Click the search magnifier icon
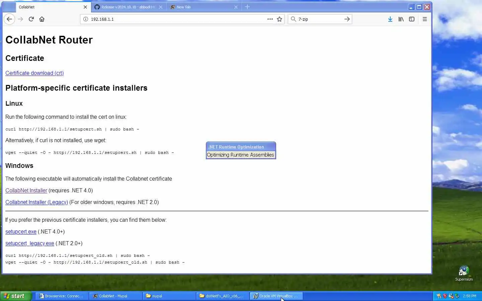This screenshot has width=482, height=301. (293, 19)
